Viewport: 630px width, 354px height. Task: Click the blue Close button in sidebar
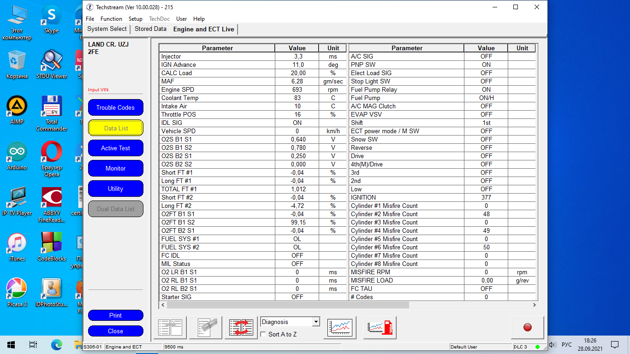pos(115,331)
